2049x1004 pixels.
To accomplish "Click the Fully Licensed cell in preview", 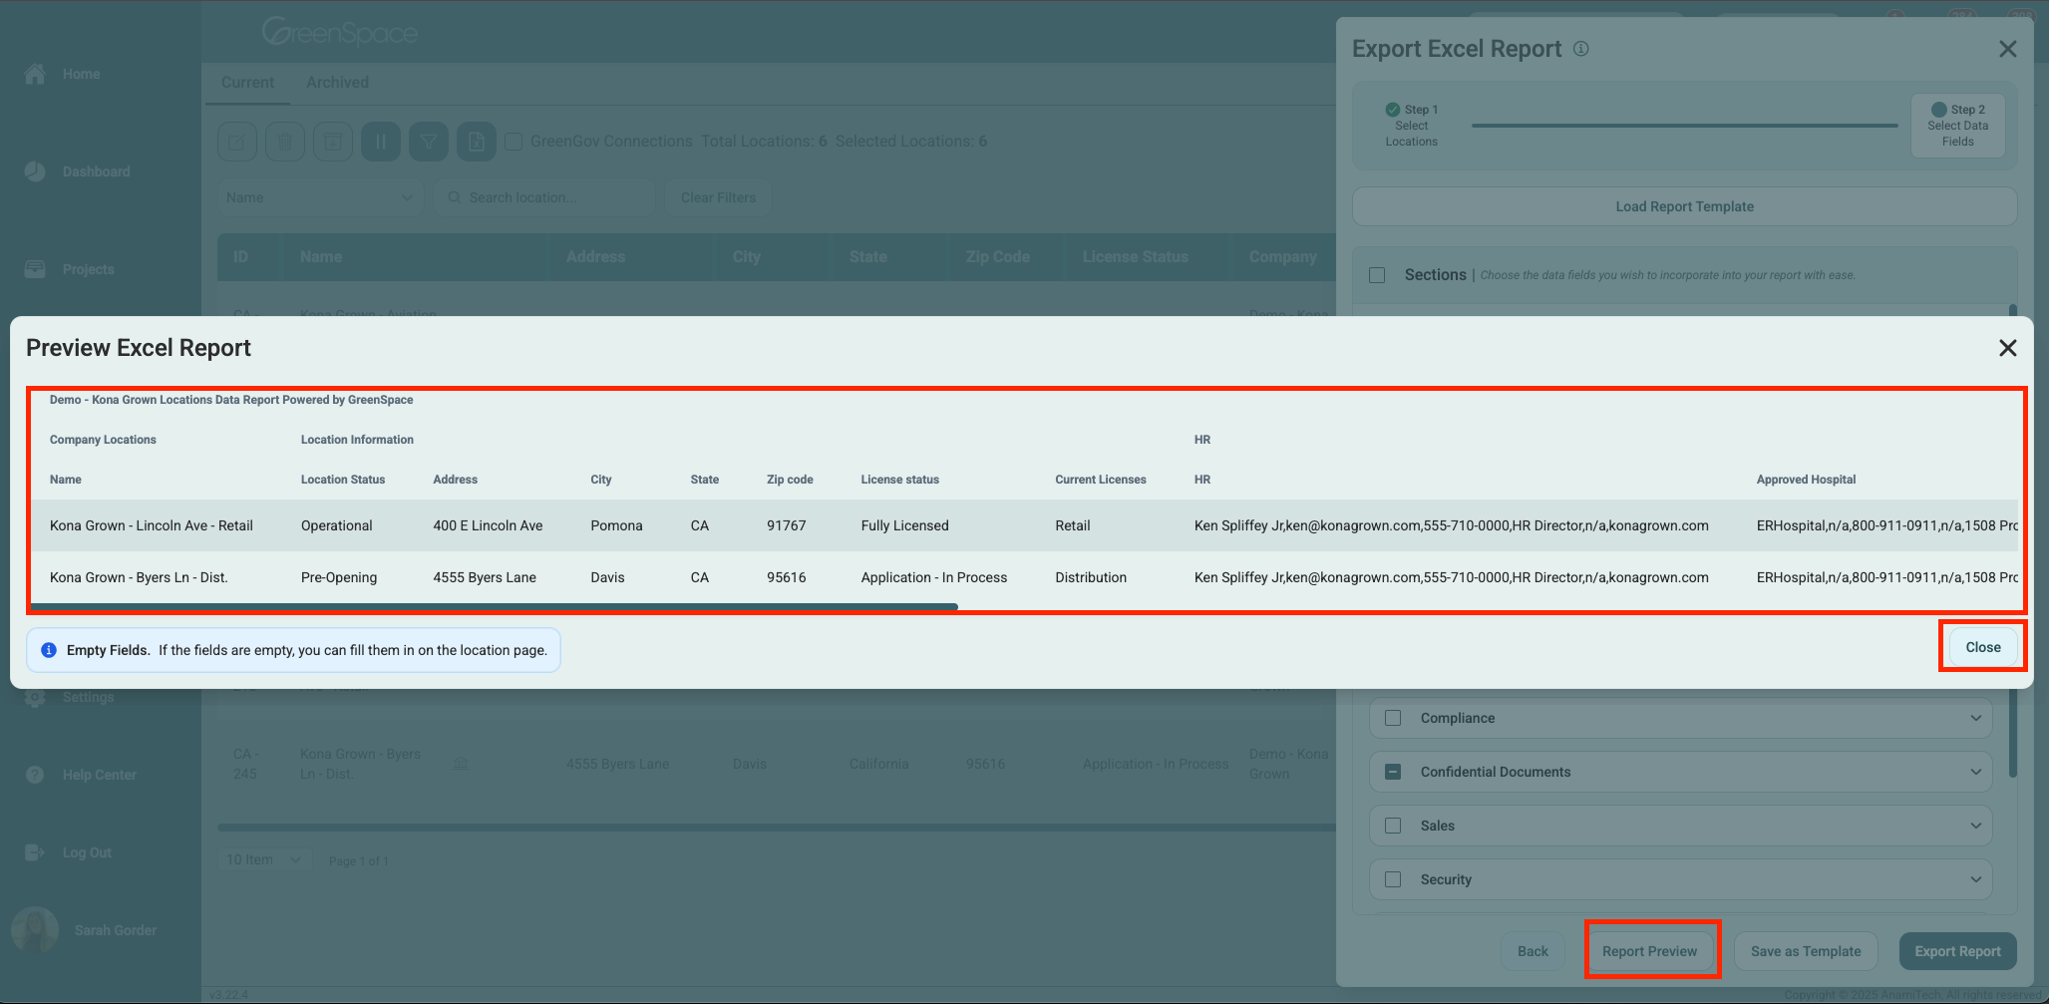I will (x=904, y=525).
